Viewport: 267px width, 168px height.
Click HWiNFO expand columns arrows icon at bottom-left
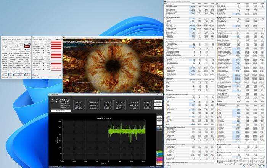point(165,166)
